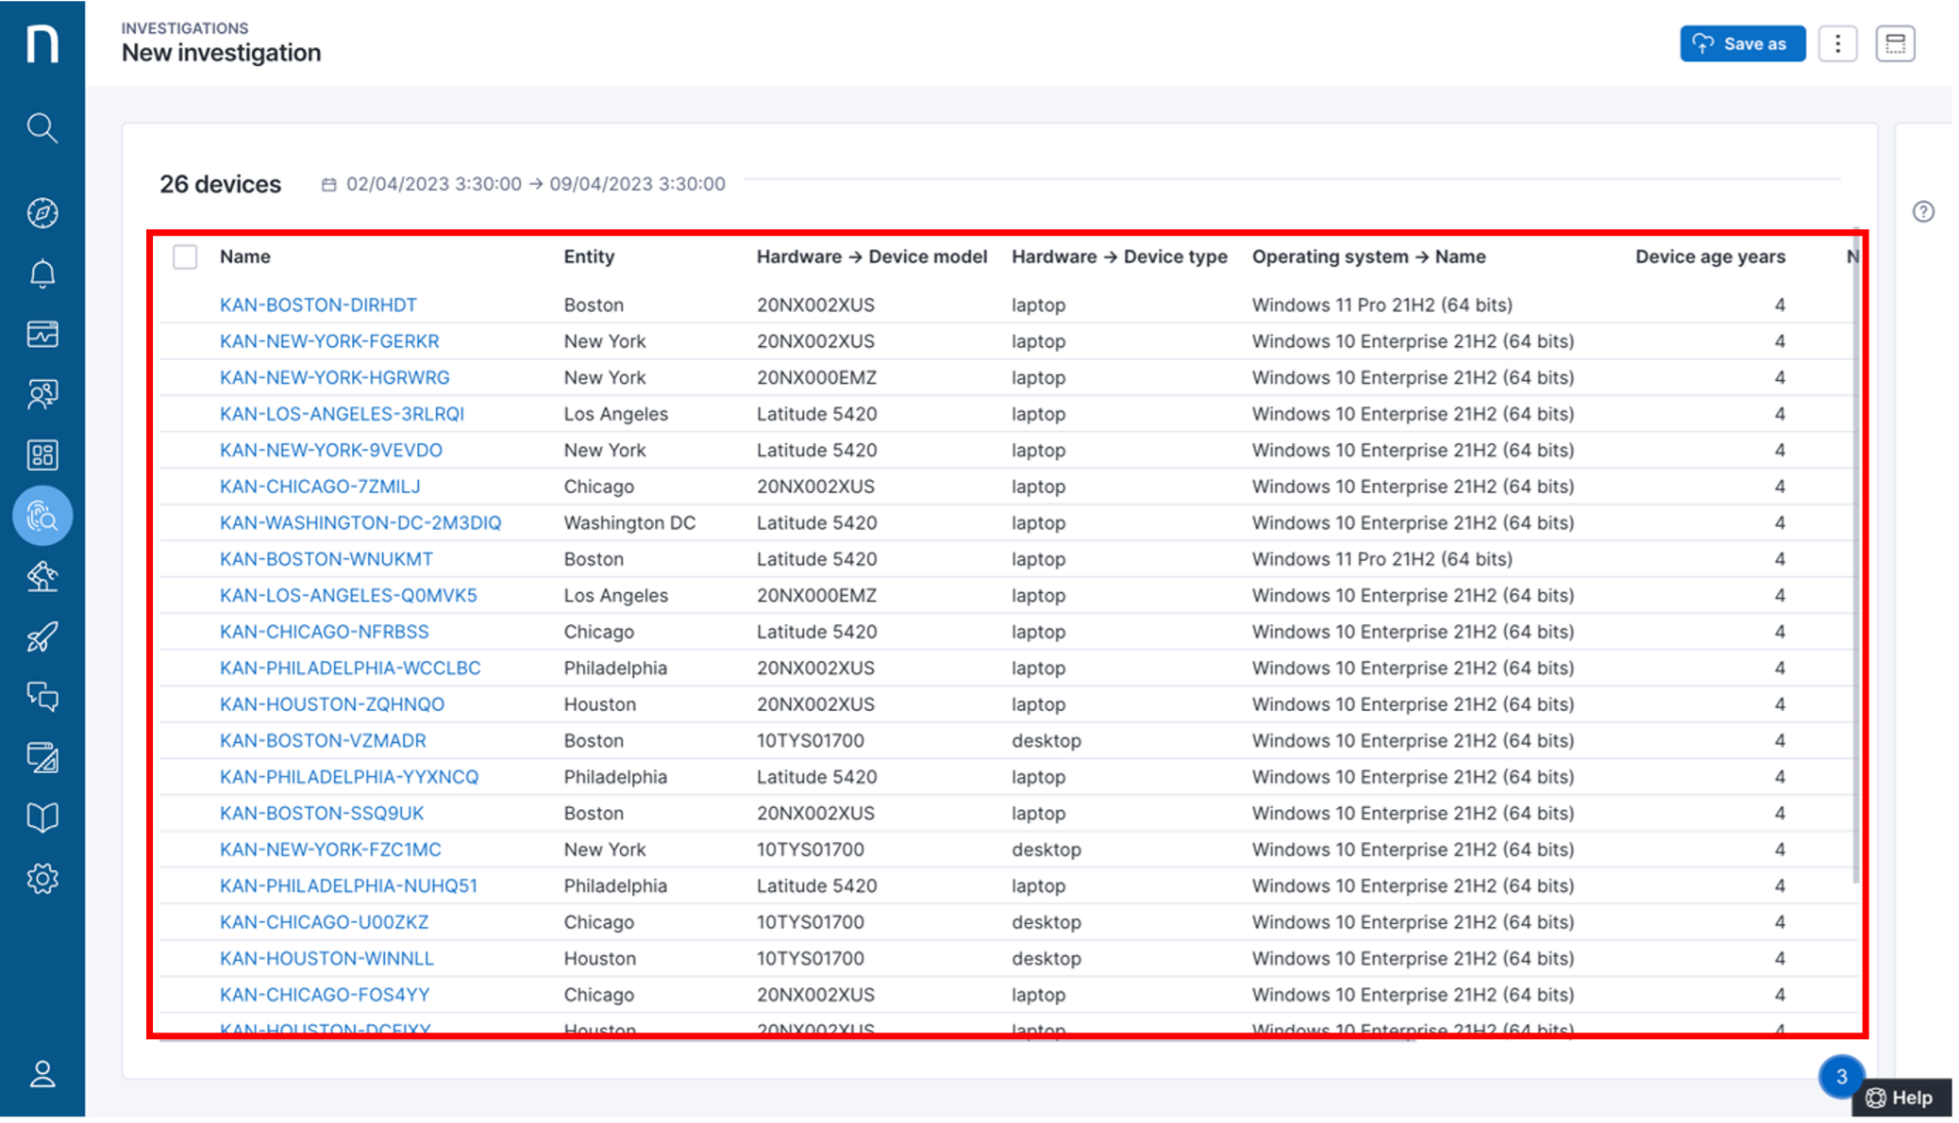Toggle the select-all checkbox in table header

pos(185,256)
